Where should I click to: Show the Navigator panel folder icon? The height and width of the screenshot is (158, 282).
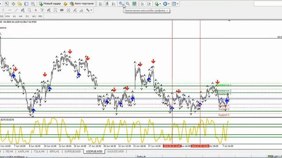pyautogui.click(x=20, y=4)
